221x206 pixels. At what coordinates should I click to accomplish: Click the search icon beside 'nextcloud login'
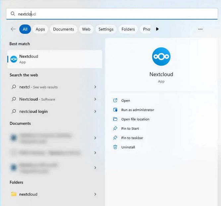click(14, 111)
